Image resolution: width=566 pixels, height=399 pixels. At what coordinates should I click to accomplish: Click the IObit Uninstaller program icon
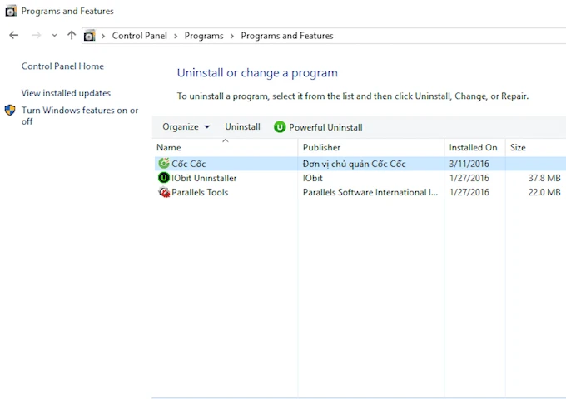[163, 178]
